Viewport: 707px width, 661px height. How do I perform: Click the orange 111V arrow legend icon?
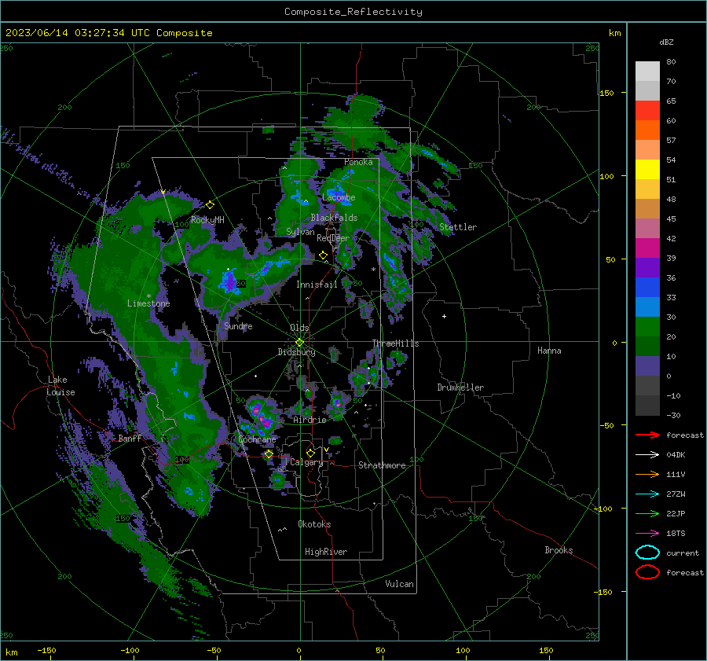[647, 474]
